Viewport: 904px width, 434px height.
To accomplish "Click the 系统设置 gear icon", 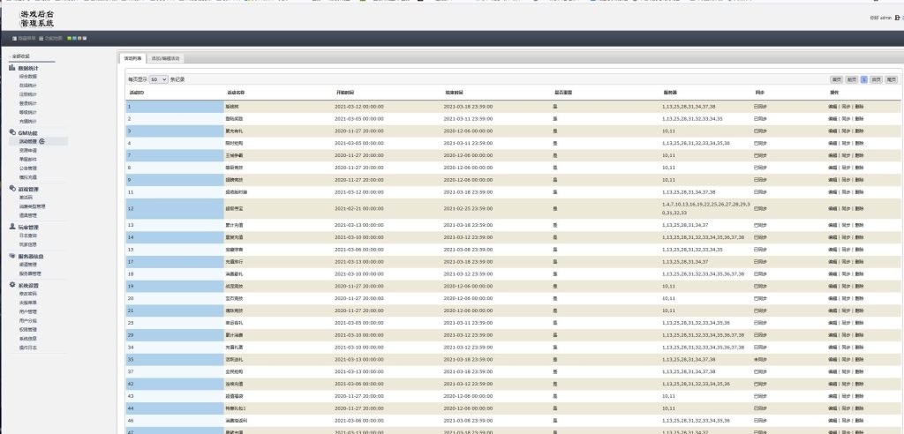I will click(x=12, y=286).
